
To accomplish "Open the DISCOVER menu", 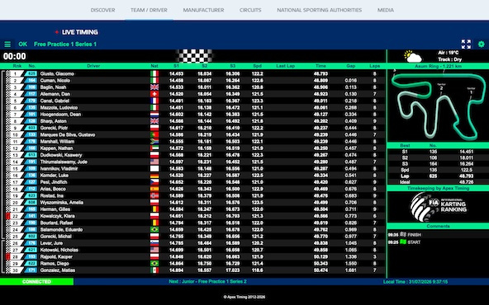I will [102, 10].
